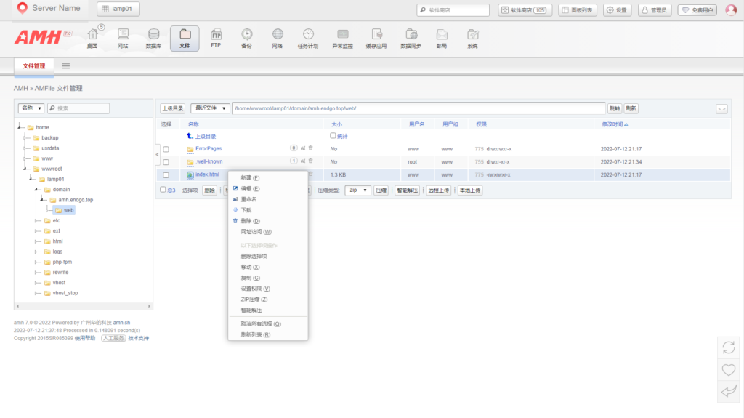Choose 新建 (F) in the context menu
The height and width of the screenshot is (418, 744).
pyautogui.click(x=267, y=177)
